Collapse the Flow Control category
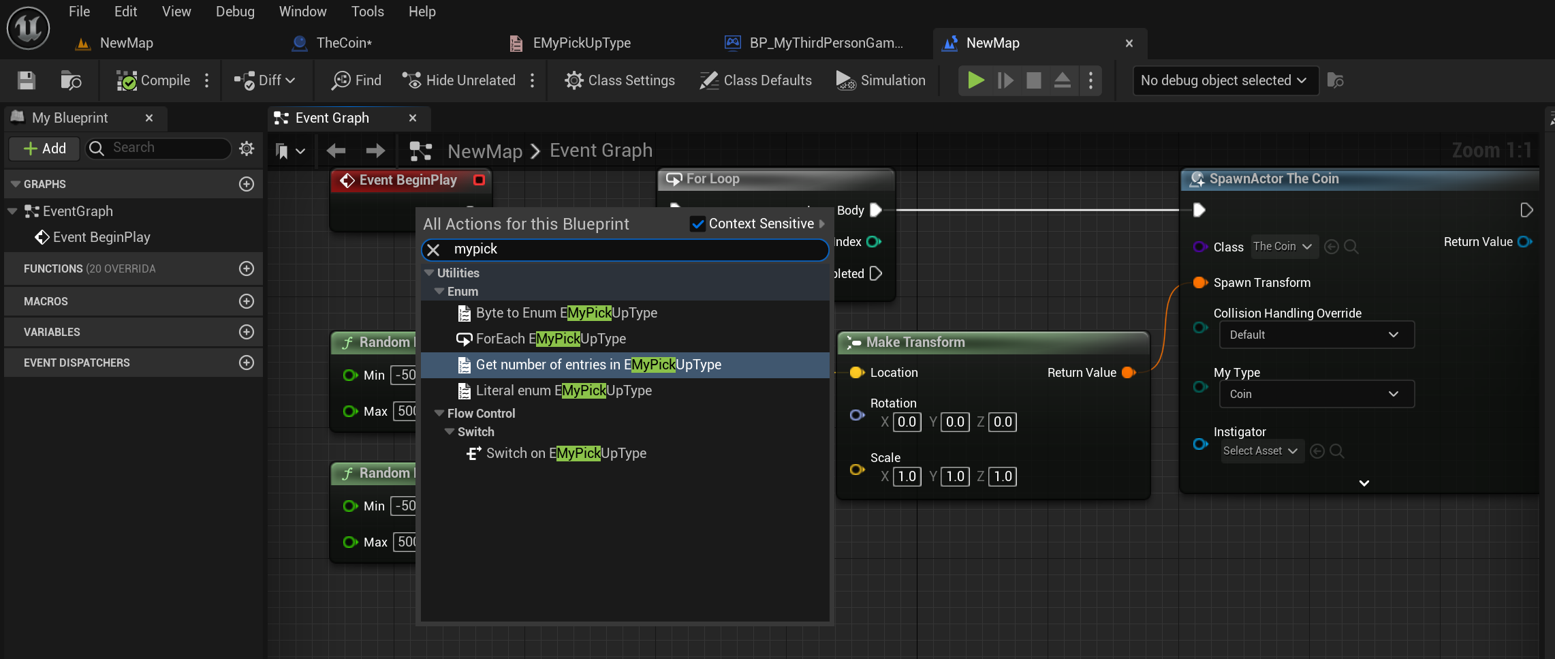The height and width of the screenshot is (659, 1555). [439, 413]
